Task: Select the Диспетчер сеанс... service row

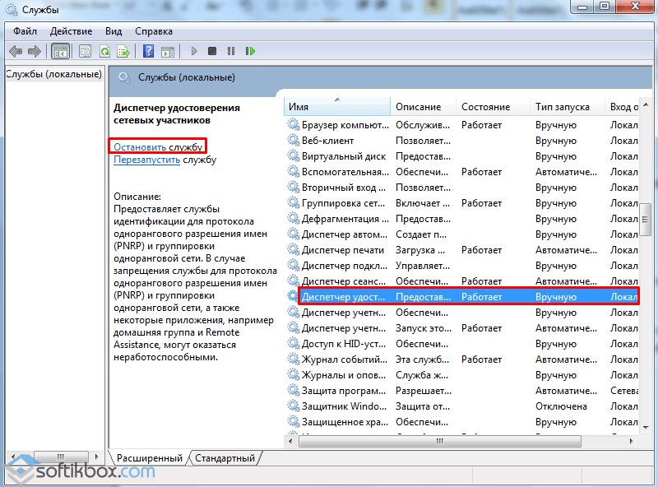Action: pos(461,281)
